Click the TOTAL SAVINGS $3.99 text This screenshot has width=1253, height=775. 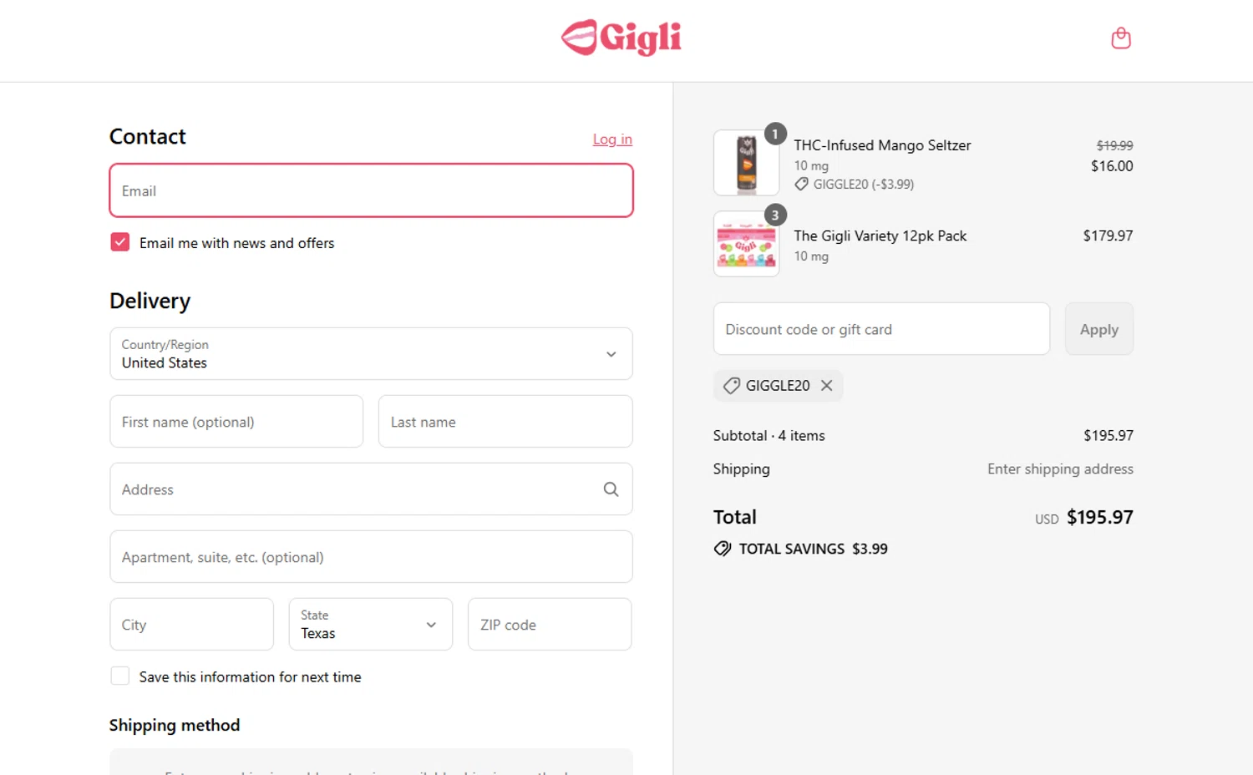(x=813, y=549)
